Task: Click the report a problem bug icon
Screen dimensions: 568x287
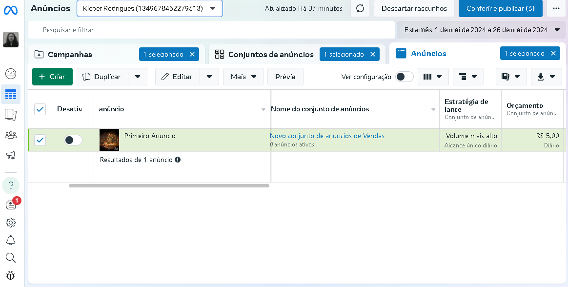Action: click(11, 275)
